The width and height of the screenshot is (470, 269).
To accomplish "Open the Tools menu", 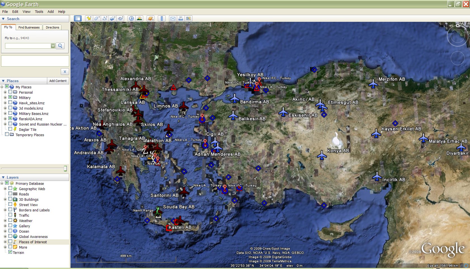I will [39, 11].
